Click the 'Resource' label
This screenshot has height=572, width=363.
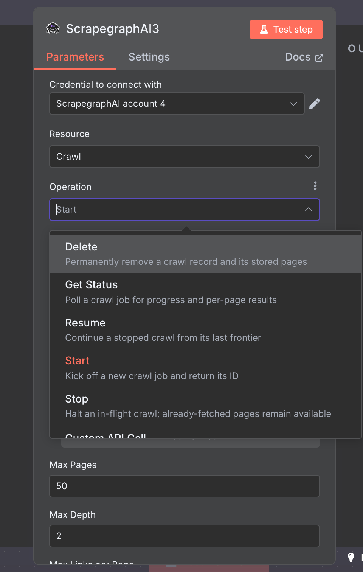[x=70, y=134]
